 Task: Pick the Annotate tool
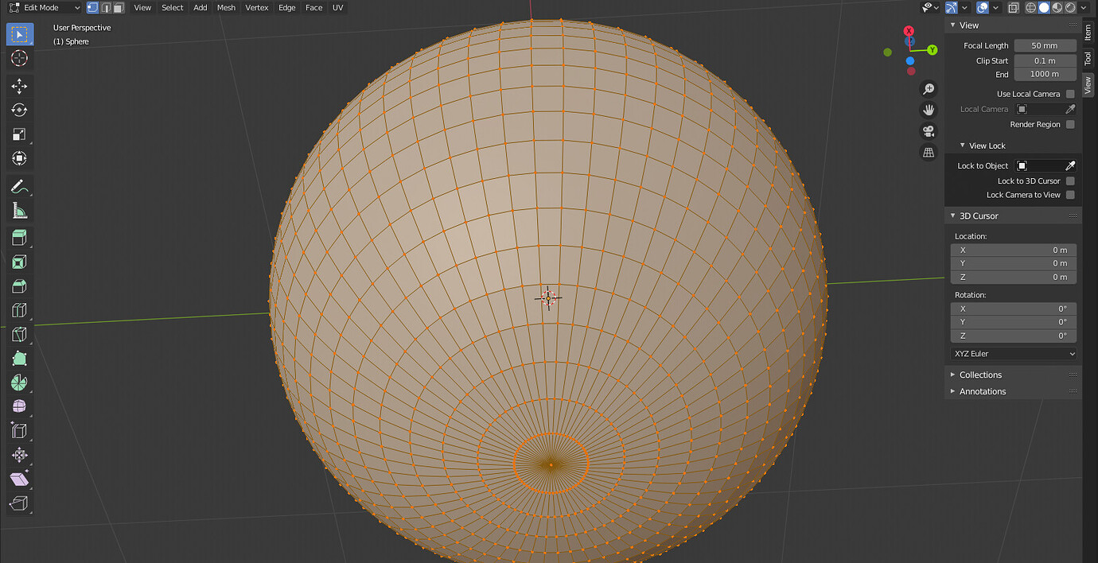(19, 187)
